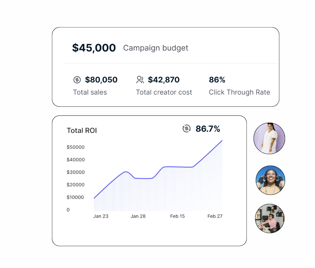Image resolution: width=315 pixels, height=268 pixels.
Task: Select the 86.7% ROI value
Action: pyautogui.click(x=208, y=129)
